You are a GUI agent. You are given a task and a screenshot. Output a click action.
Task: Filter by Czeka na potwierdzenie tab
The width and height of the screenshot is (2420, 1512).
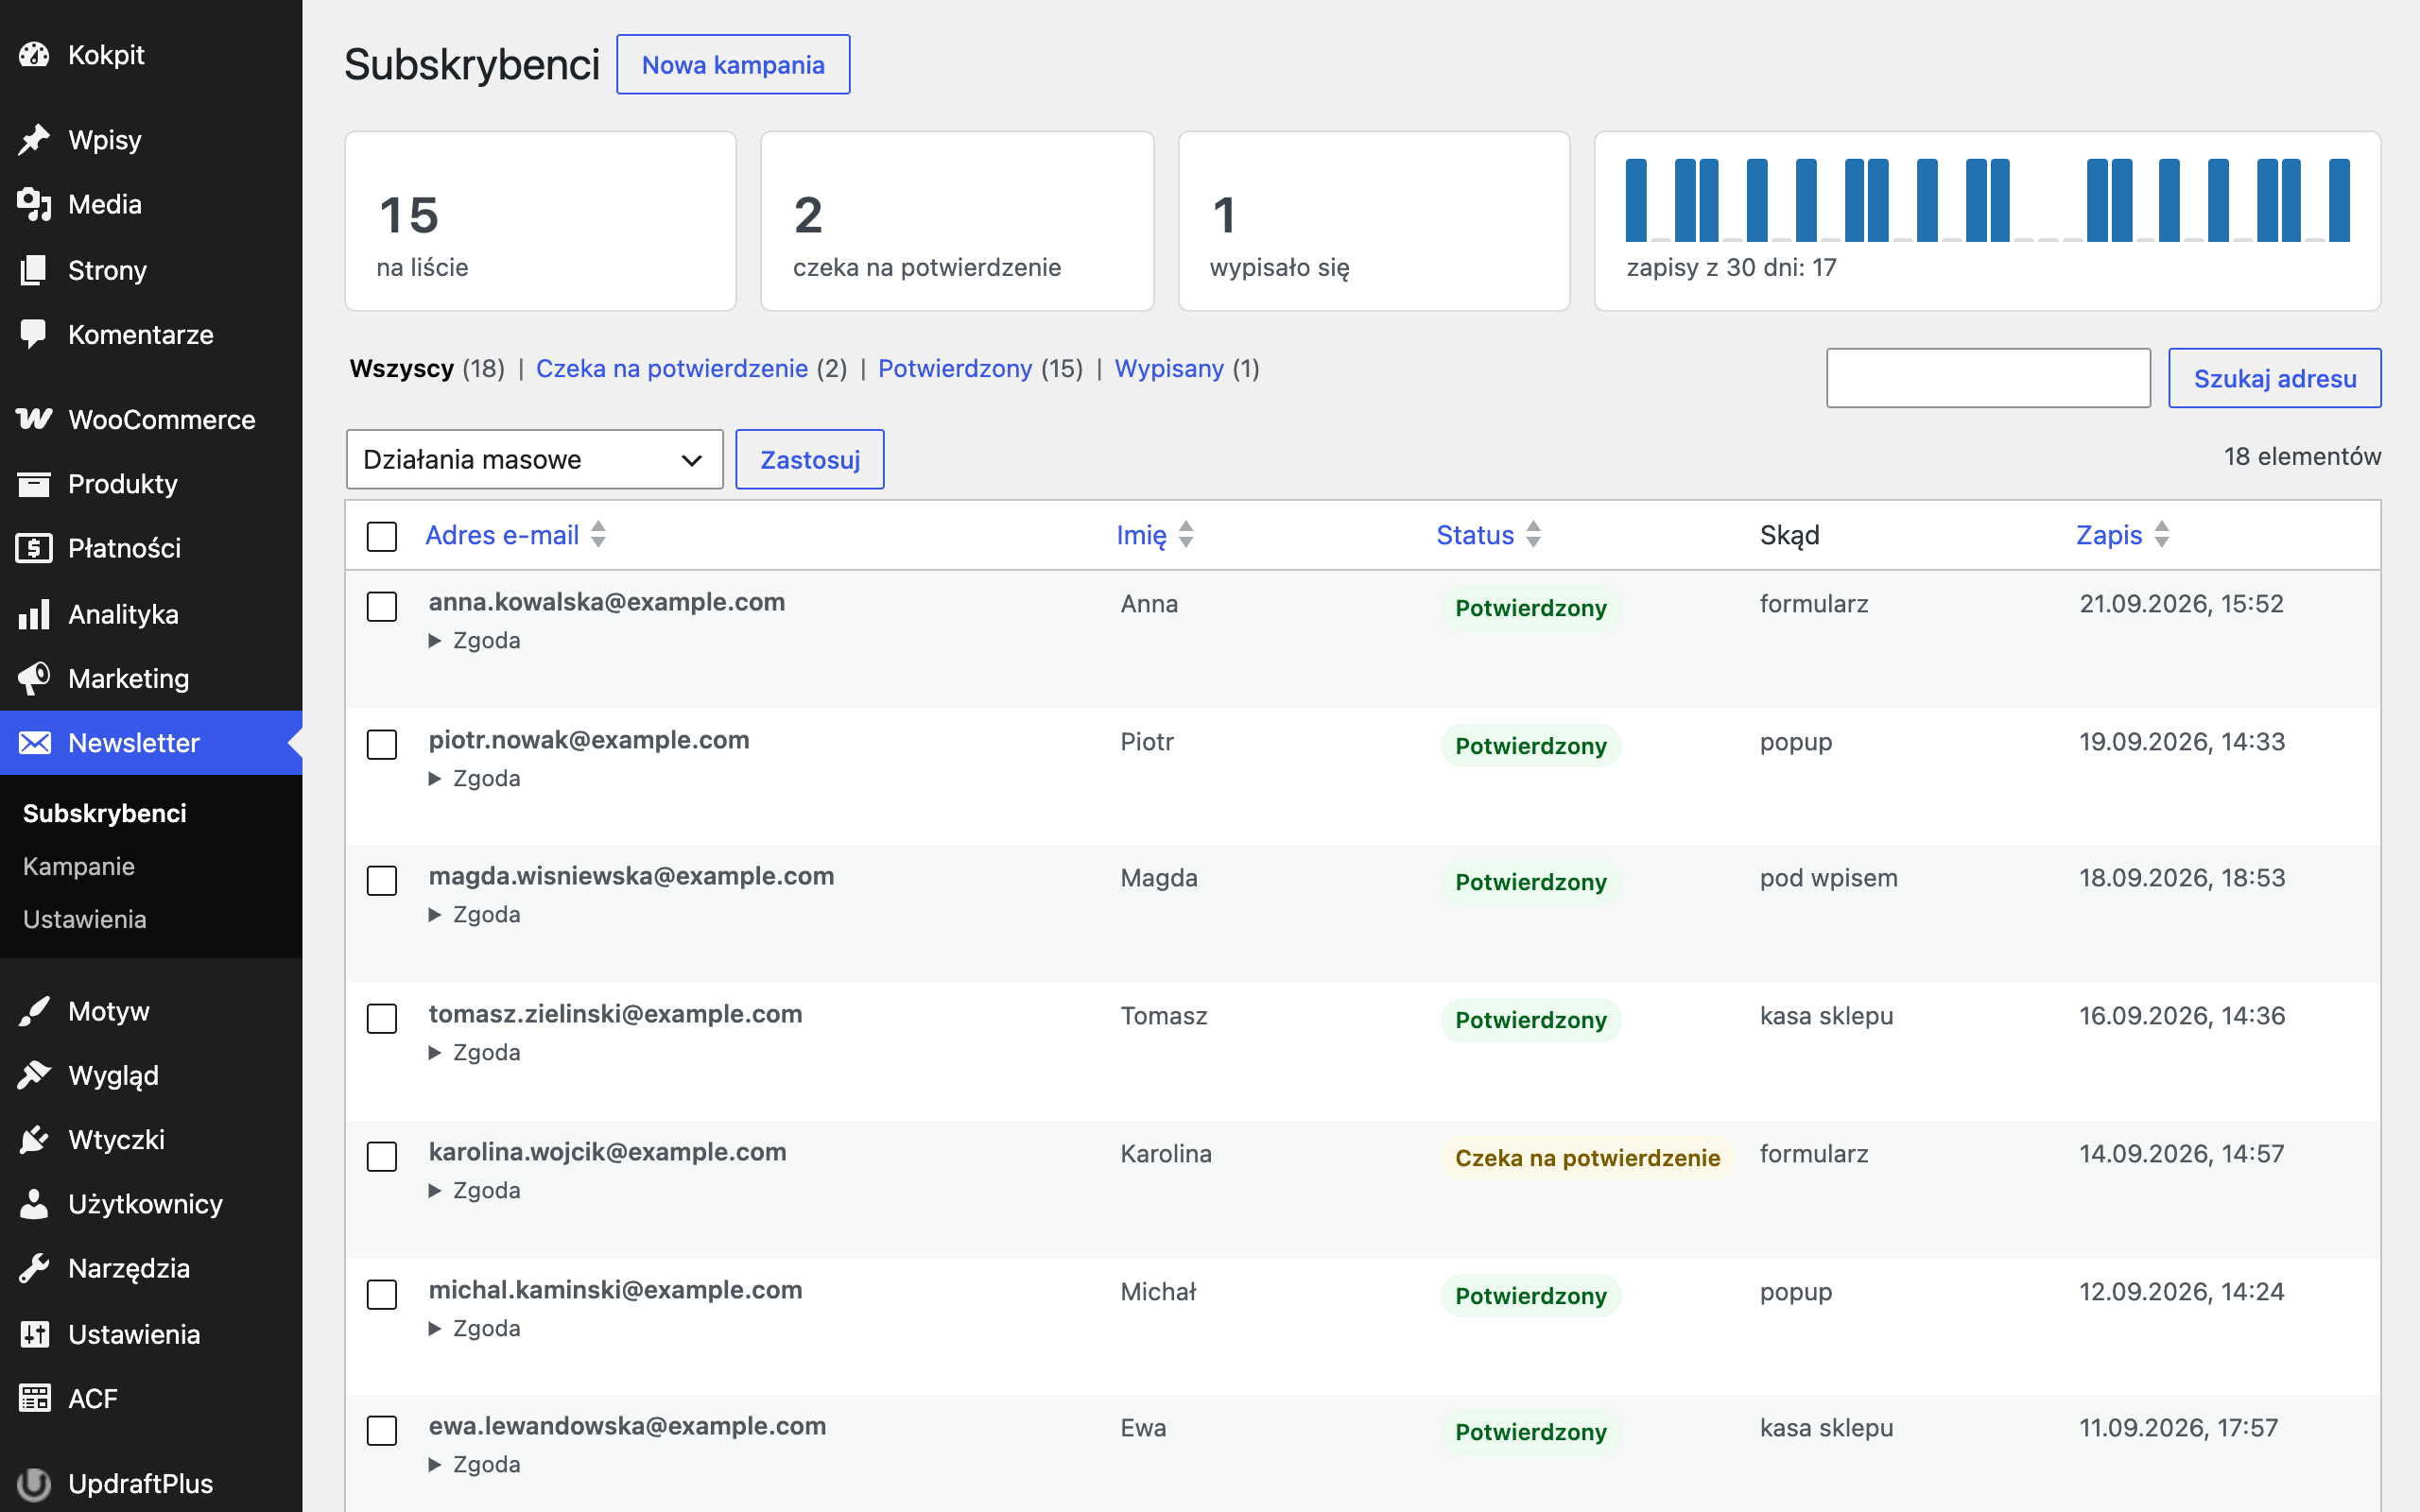(x=672, y=368)
